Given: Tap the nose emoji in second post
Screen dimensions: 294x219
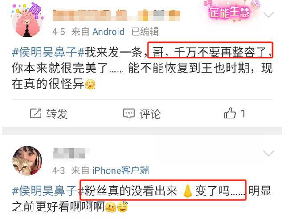Looking at the screenshot, I should (x=188, y=191).
